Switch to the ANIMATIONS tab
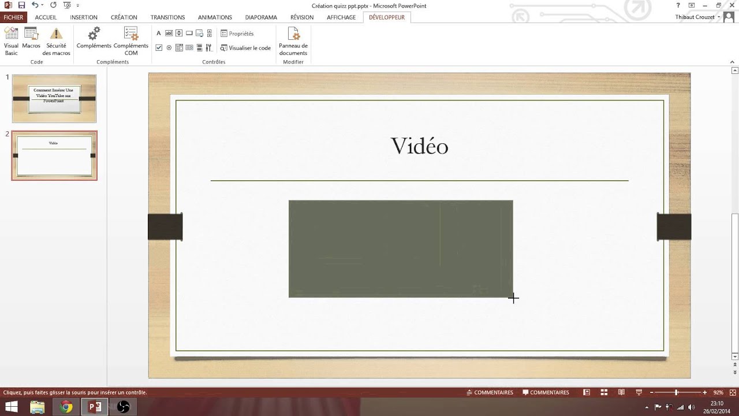Screen dimensions: 739x416 point(215,17)
